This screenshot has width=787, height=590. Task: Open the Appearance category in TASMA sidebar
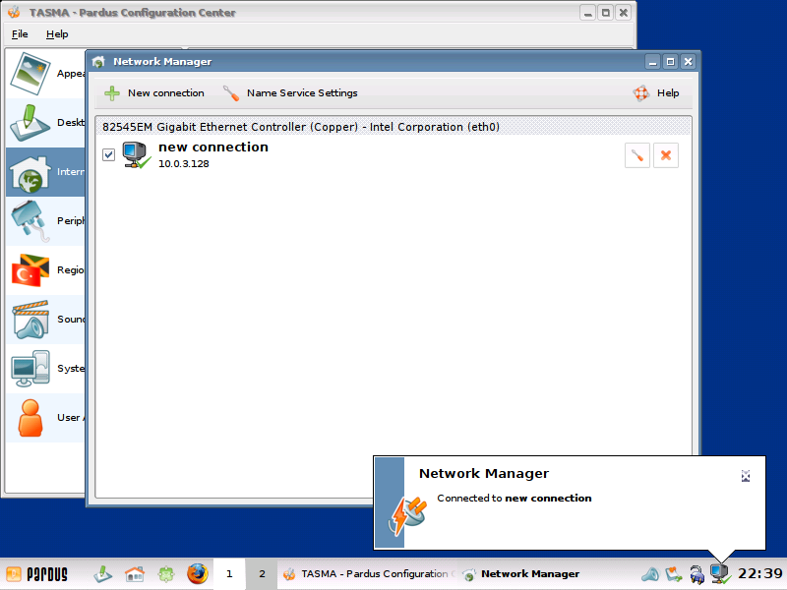45,73
